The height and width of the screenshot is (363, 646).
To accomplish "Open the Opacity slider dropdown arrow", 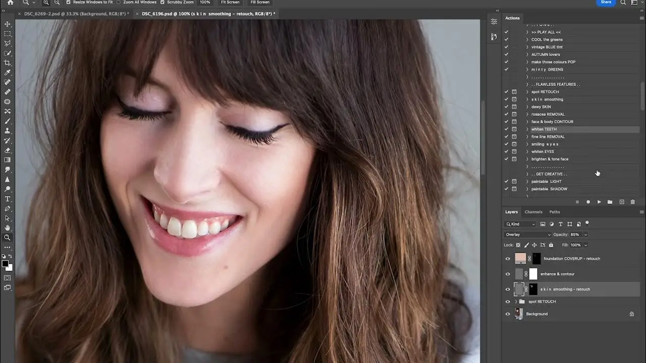I will tap(585, 234).
